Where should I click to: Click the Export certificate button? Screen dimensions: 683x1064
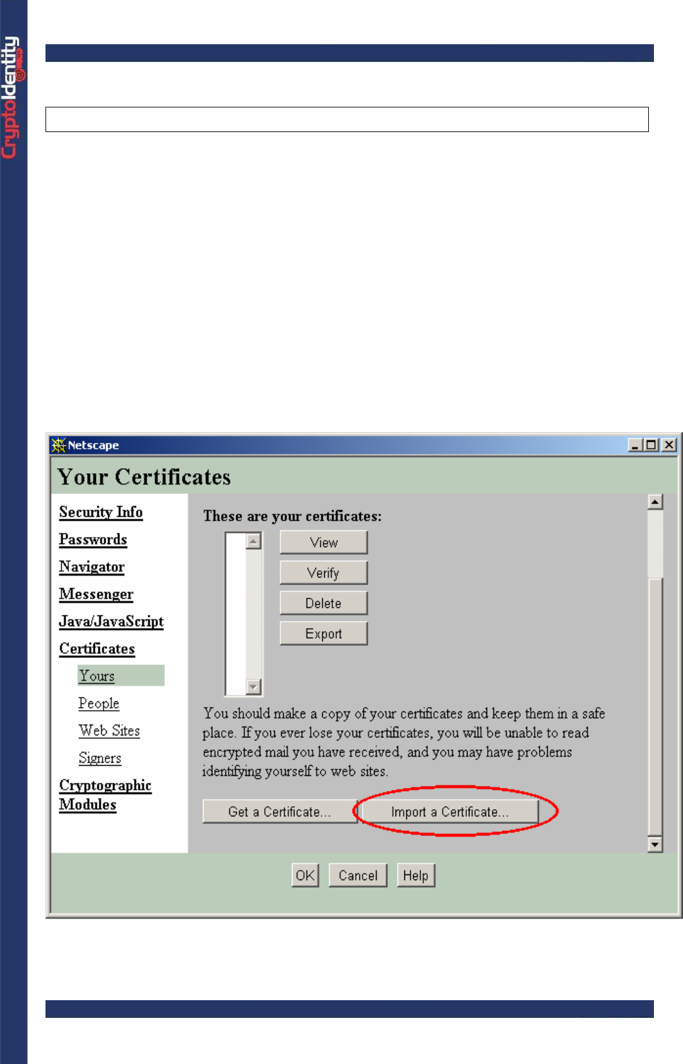point(323,634)
